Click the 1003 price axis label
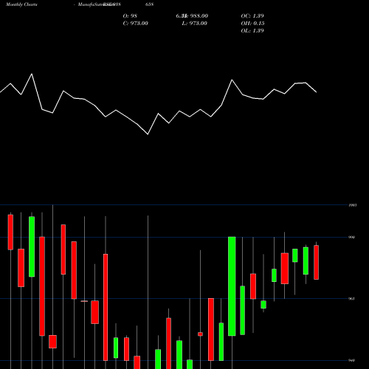The height and width of the screenshot is (369, 369). click(x=353, y=205)
